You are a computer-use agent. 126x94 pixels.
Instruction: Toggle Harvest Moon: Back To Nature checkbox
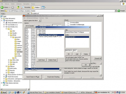[38, 35]
